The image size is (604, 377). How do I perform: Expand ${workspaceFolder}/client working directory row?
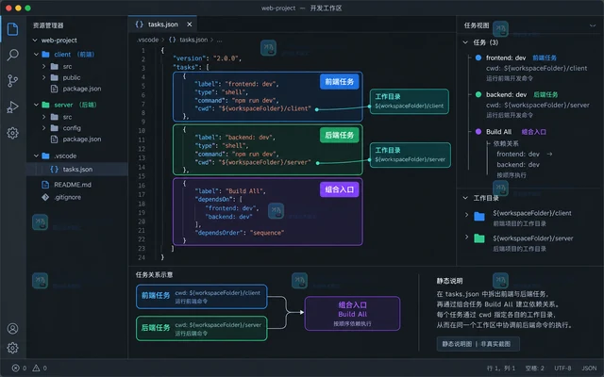click(x=466, y=215)
